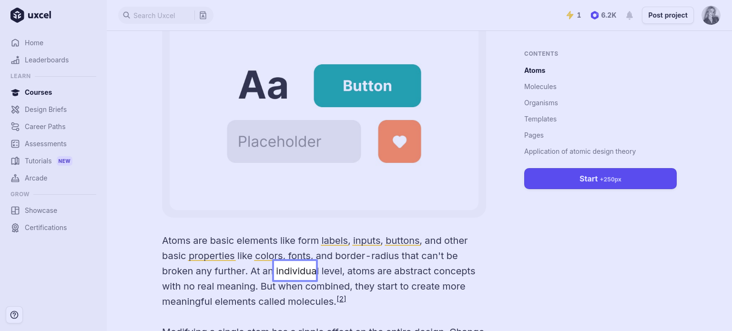Open the reference [2] footnote link
Viewport: 732px width, 331px height.
pyautogui.click(x=341, y=299)
